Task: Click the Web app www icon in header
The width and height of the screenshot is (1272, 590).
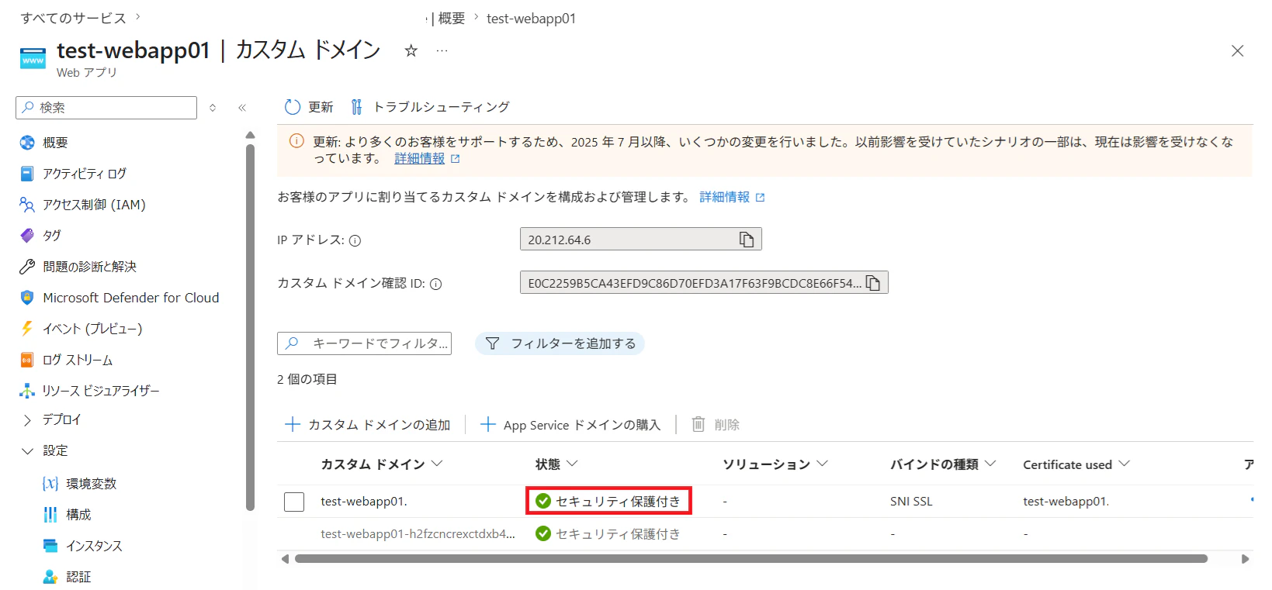Action: [x=33, y=57]
